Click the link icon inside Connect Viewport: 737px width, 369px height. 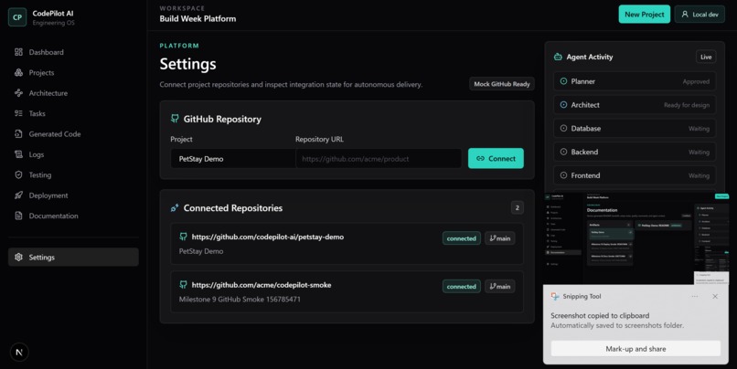(x=480, y=159)
